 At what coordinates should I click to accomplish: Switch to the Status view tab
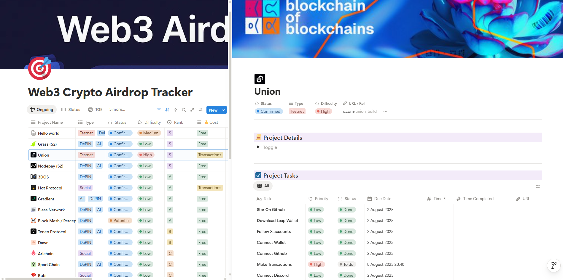pos(71,110)
